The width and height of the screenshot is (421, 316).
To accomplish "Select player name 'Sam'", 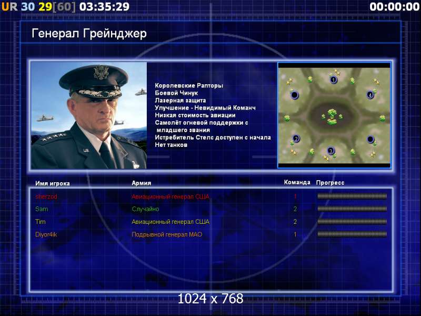I will pyautogui.click(x=42, y=209).
